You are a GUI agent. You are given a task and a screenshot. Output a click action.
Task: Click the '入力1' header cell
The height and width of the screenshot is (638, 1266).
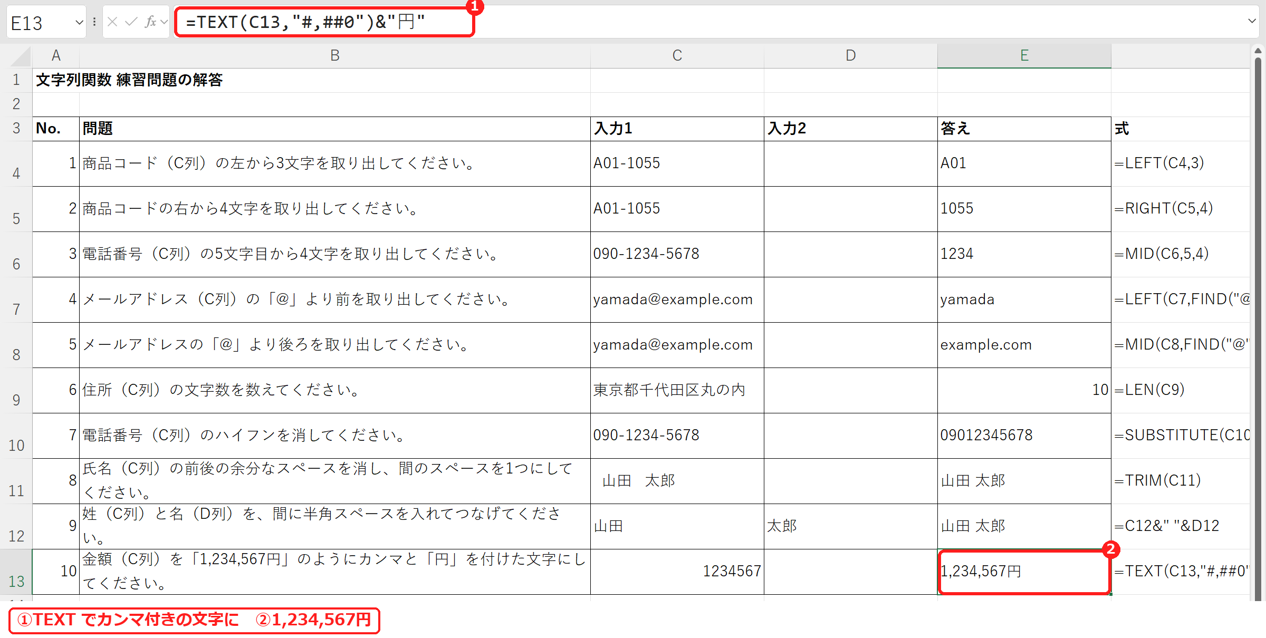(x=677, y=129)
